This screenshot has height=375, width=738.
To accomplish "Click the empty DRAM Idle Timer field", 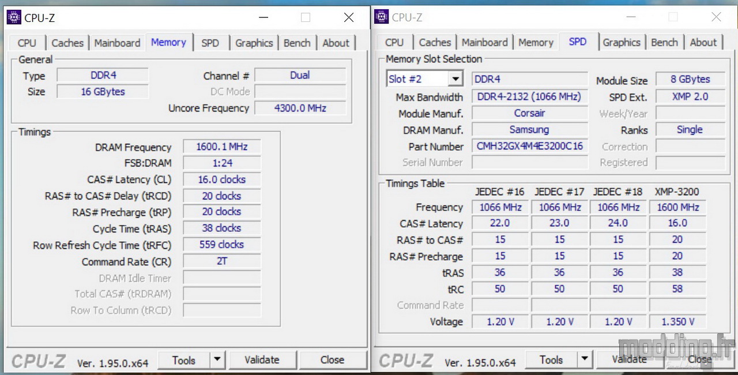I will coord(222,277).
